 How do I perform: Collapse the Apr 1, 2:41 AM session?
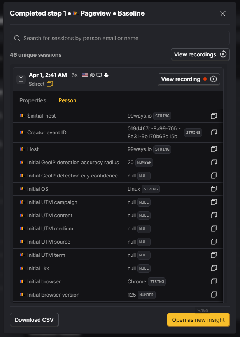21,79
